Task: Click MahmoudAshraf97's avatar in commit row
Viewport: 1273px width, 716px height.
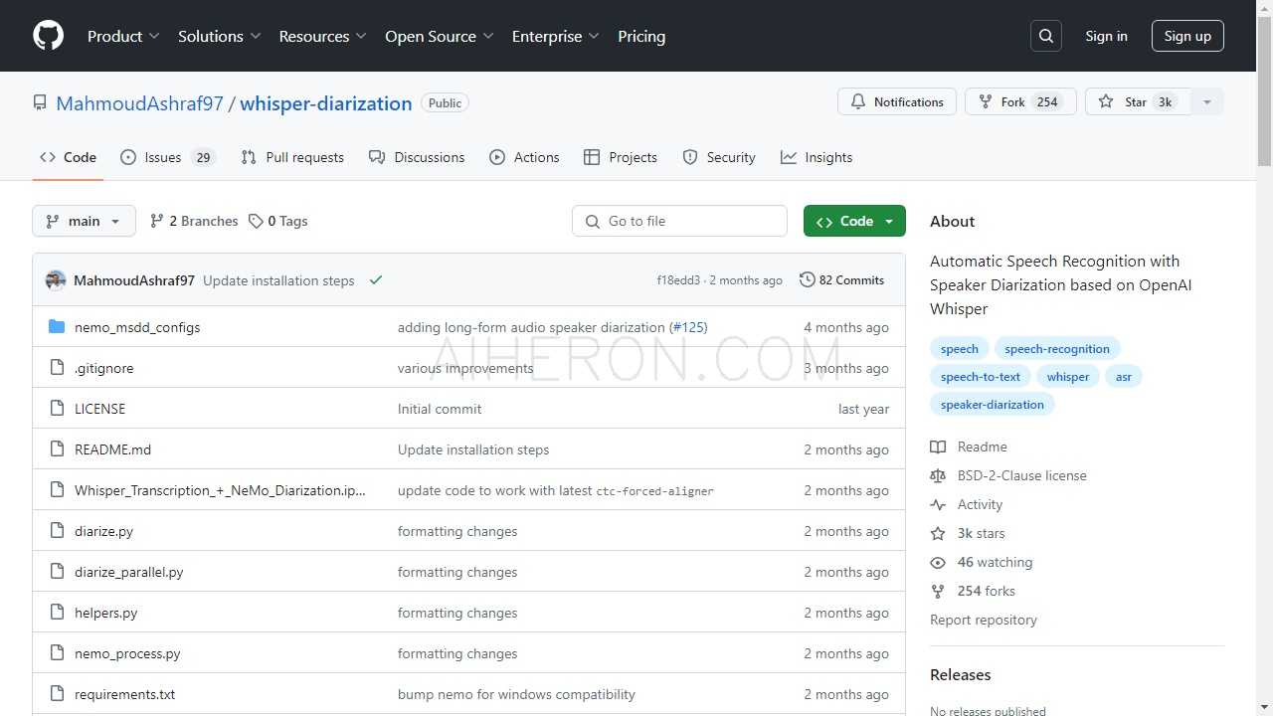Action: pyautogui.click(x=56, y=280)
